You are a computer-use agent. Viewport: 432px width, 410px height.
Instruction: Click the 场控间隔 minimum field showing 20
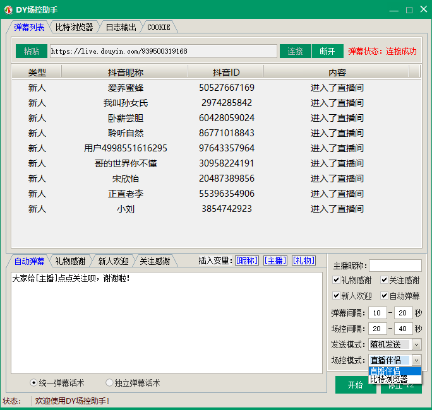tap(378, 329)
